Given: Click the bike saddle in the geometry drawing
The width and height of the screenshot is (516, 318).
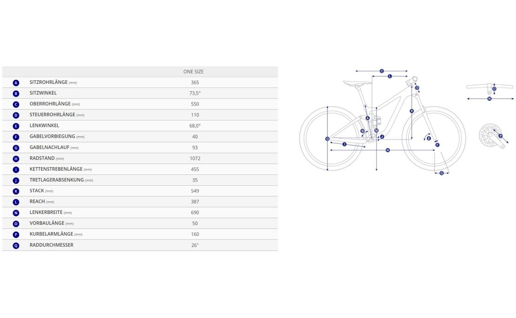Looking at the screenshot, I should pos(356,84).
